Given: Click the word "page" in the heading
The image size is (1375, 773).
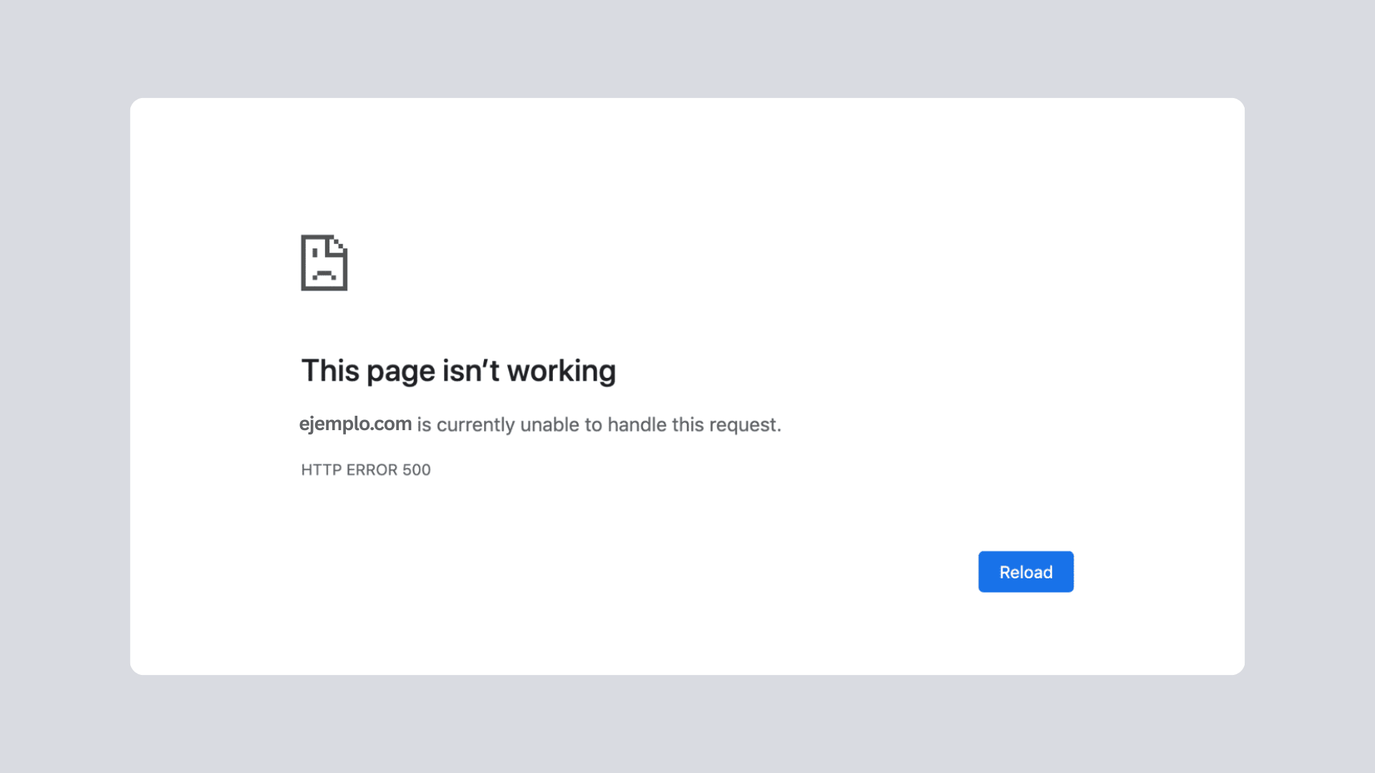Looking at the screenshot, I should click(x=400, y=372).
